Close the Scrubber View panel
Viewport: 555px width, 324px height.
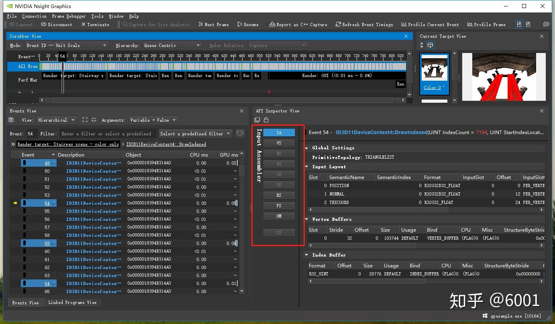pyautogui.click(x=406, y=36)
